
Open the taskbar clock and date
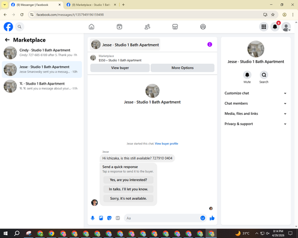coord(278,233)
